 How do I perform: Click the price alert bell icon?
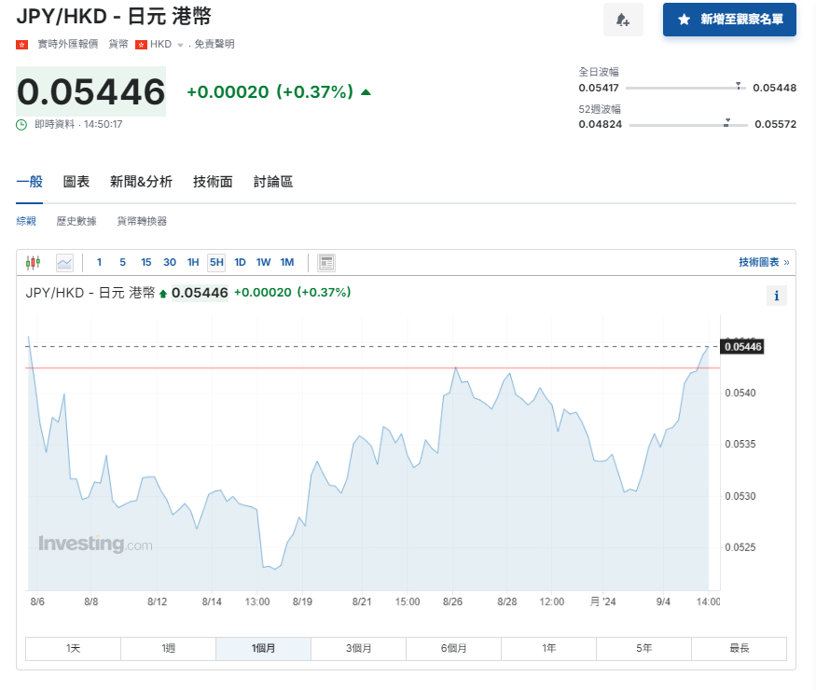pos(622,21)
